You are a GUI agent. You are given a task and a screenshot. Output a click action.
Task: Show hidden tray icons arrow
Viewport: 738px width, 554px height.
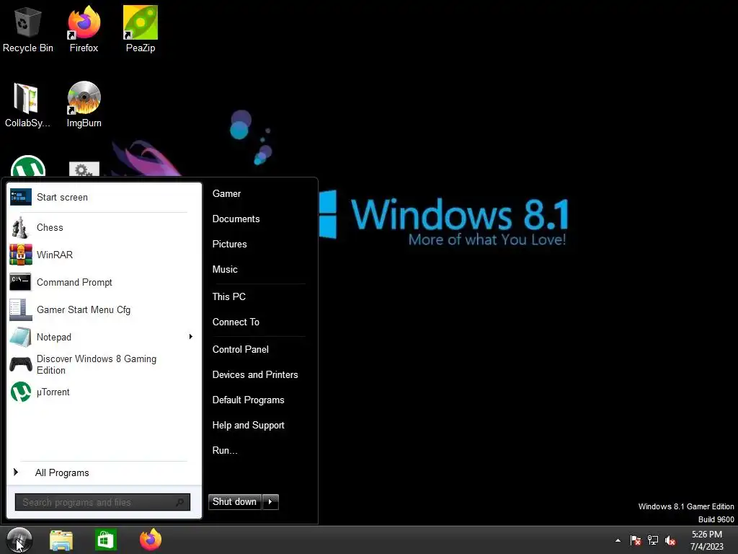[618, 540]
